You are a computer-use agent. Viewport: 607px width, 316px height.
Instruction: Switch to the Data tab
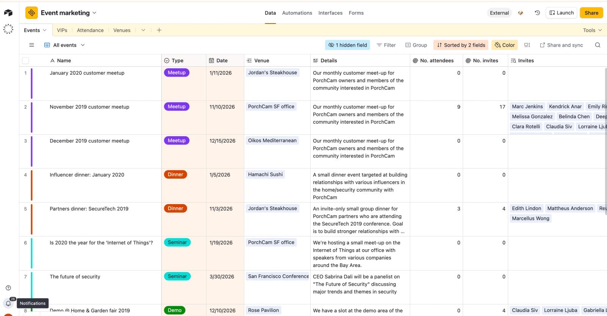[x=270, y=13]
